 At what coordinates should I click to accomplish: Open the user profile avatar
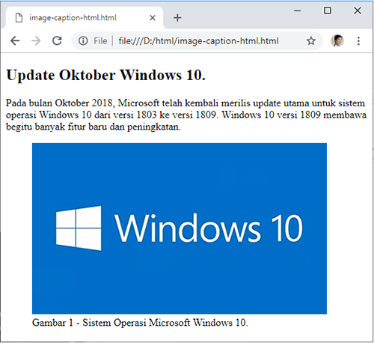(x=337, y=40)
